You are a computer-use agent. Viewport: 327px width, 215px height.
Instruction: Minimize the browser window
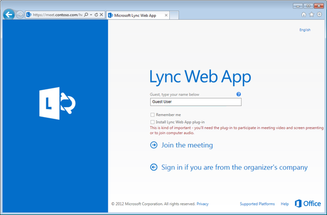coord(298,6)
